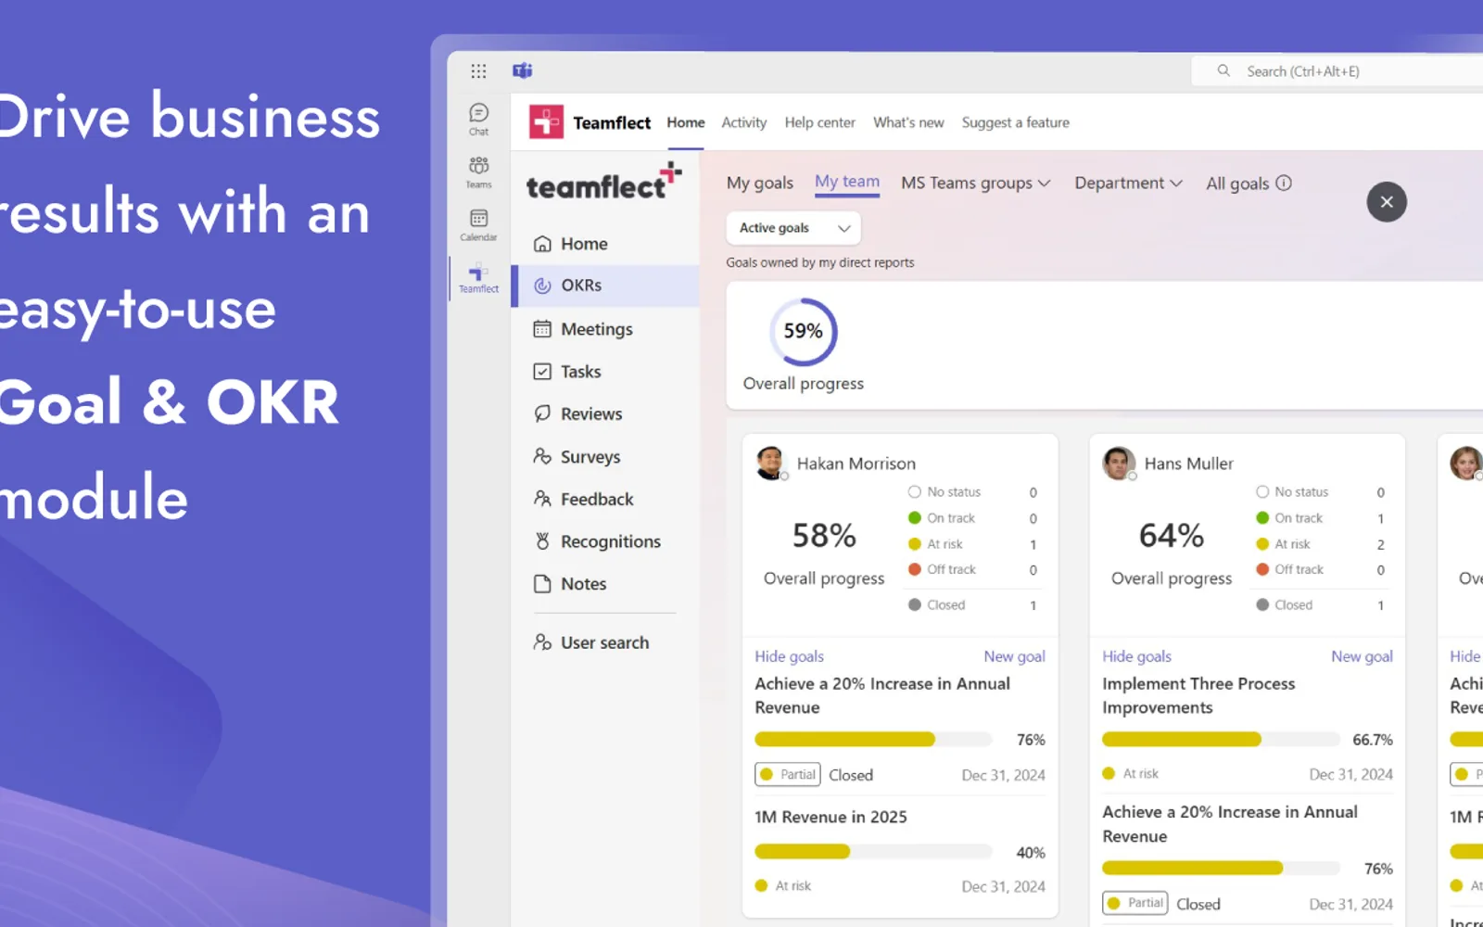Open Teams in the left rail
The image size is (1483, 927).
point(478,172)
